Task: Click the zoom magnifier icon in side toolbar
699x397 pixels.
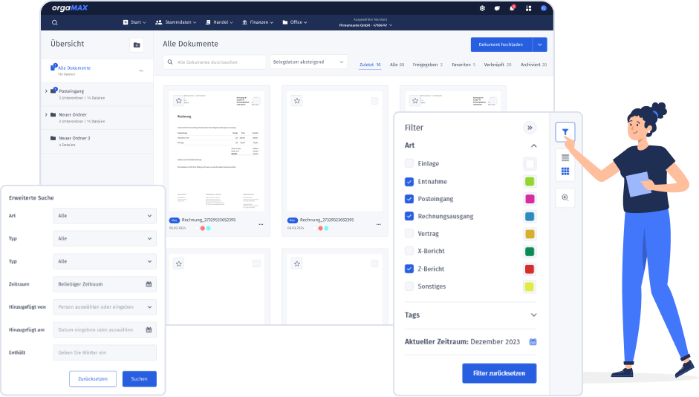Action: point(565,197)
